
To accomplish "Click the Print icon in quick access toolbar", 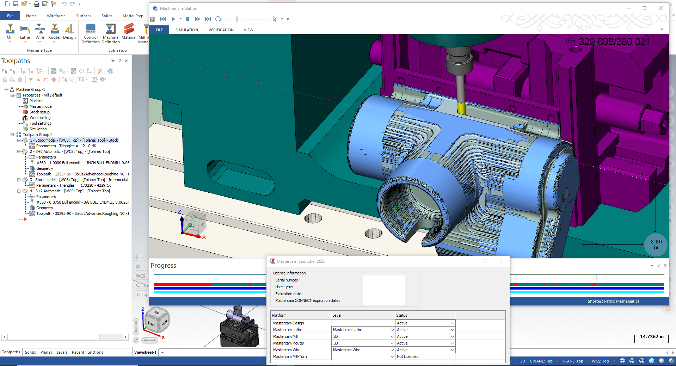I will point(37,4).
